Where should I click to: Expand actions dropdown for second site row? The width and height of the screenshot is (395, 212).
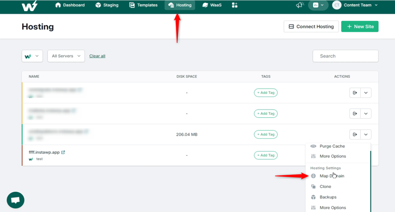click(366, 113)
